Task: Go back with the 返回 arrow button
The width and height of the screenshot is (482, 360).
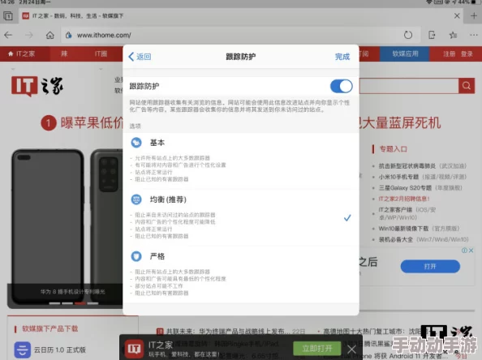Action: pos(140,57)
